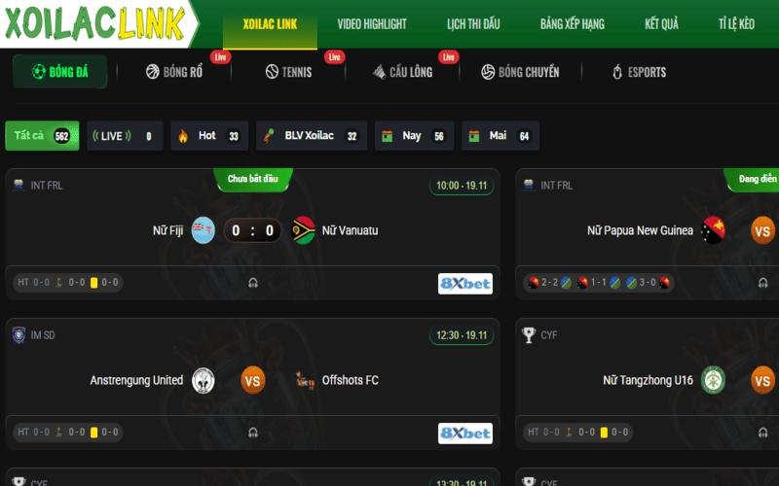This screenshot has width=779, height=486.
Task: Open the Tennis sport category
Action: tap(288, 72)
